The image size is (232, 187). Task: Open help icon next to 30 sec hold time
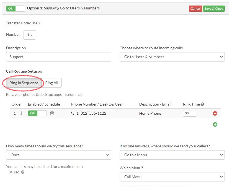(23, 172)
